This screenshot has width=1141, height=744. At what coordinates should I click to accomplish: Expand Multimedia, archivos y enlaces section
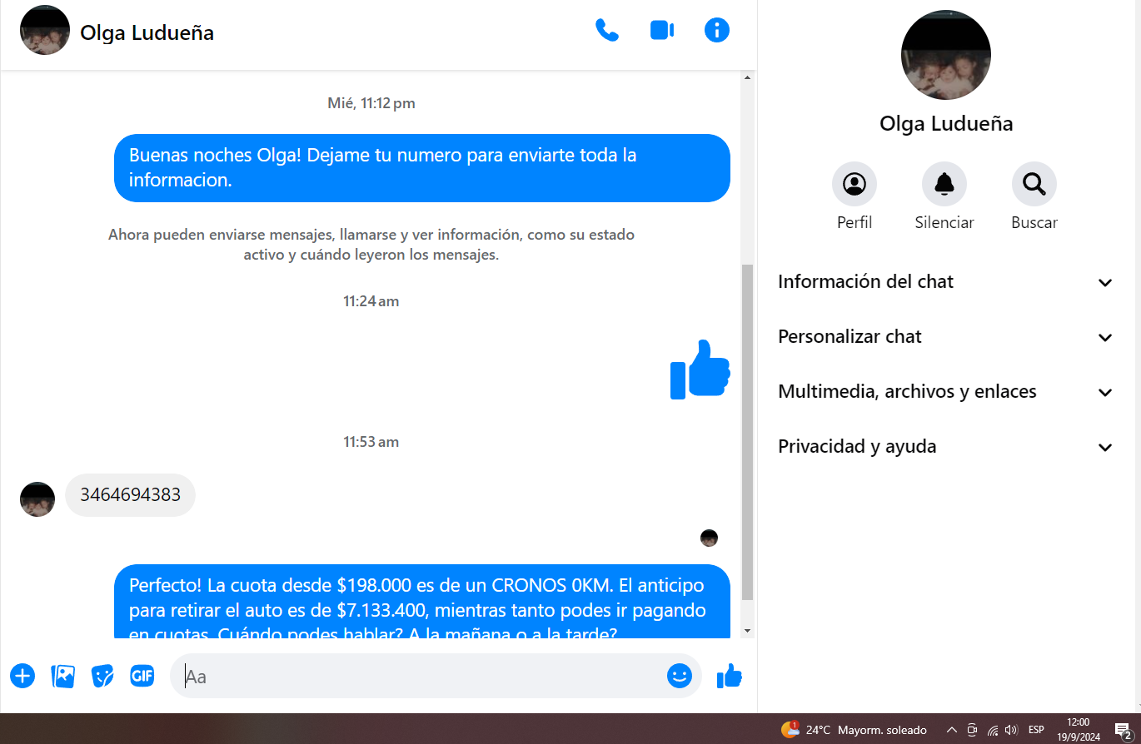click(x=945, y=392)
